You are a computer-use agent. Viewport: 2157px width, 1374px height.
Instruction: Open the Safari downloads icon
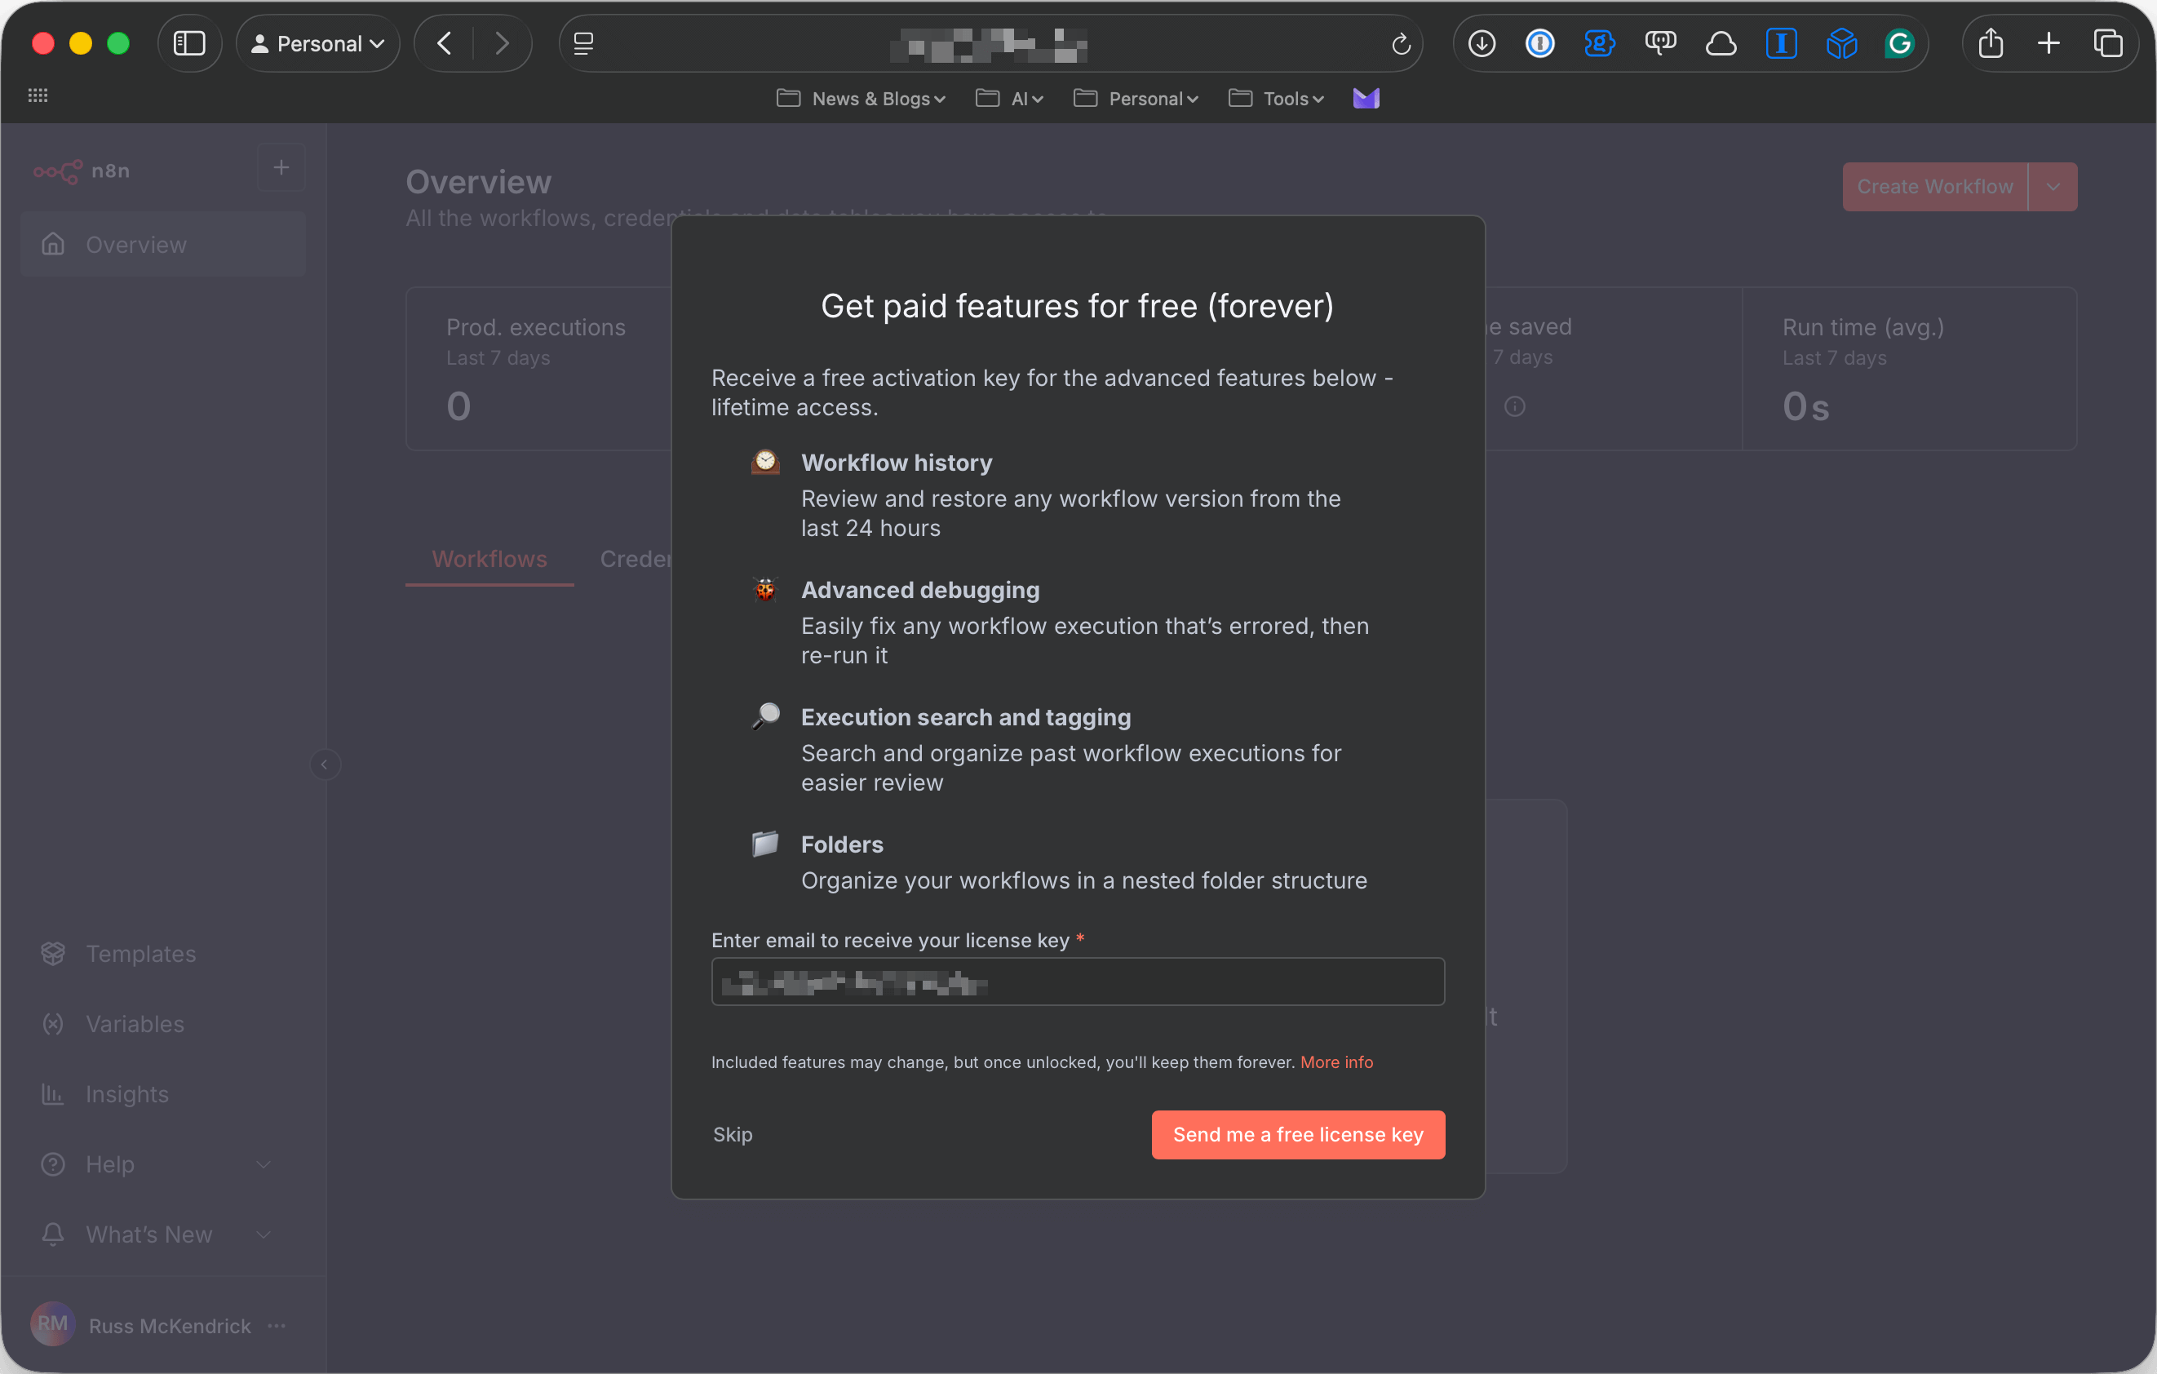coord(1482,43)
